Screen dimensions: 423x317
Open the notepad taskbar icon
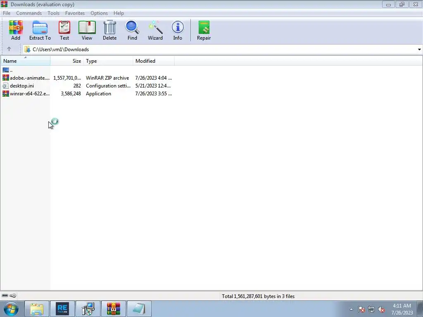139,309
